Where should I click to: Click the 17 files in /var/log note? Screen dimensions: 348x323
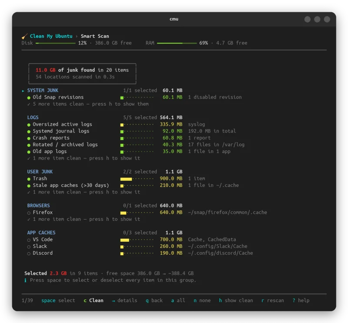pos(216,145)
